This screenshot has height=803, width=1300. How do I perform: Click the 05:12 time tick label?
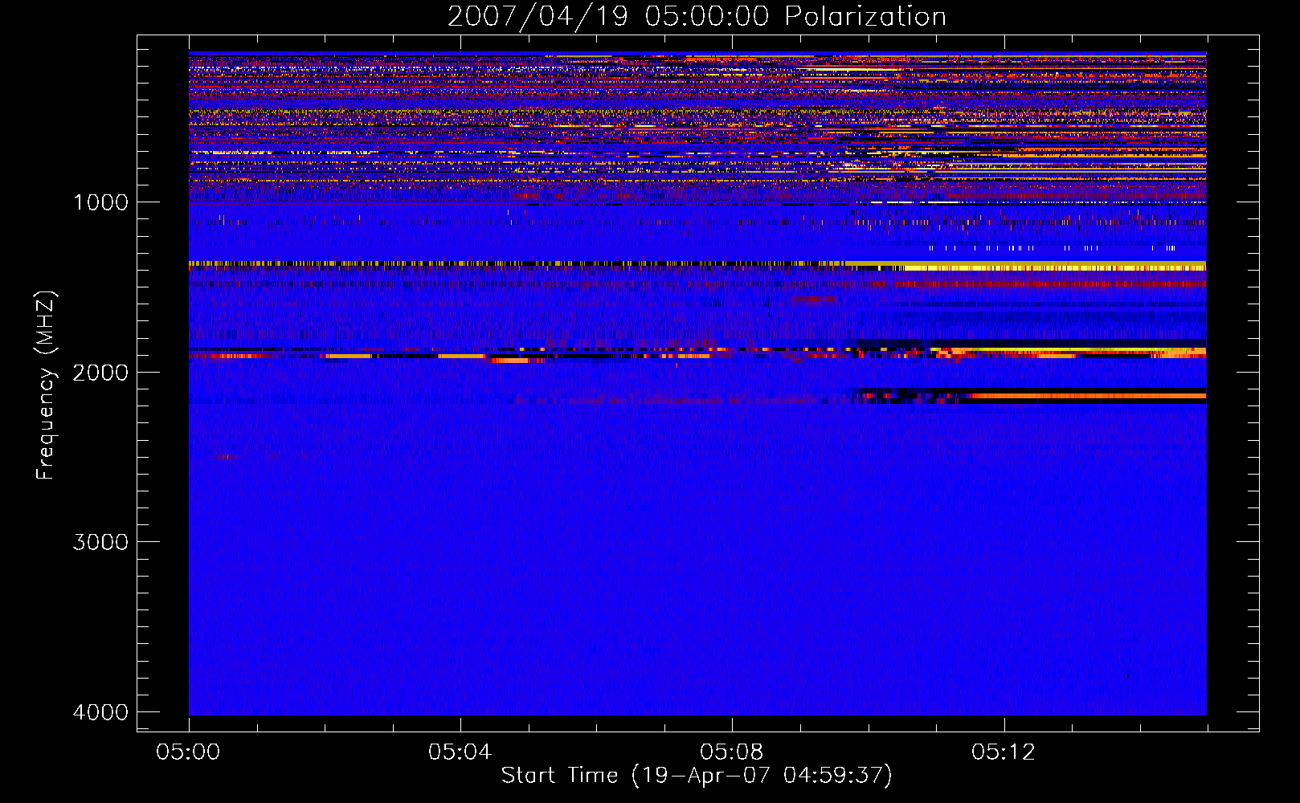click(1004, 752)
